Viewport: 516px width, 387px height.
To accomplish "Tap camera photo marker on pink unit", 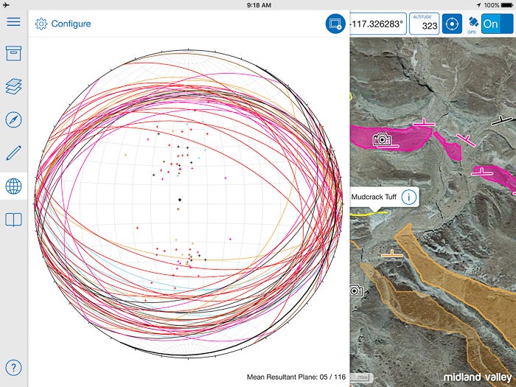I will 381,139.
